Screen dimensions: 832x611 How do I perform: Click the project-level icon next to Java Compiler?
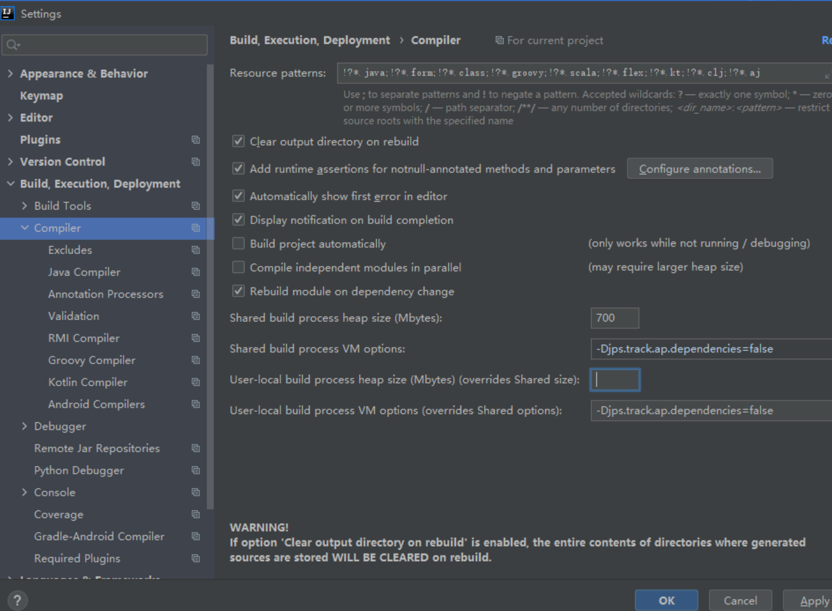[196, 272]
